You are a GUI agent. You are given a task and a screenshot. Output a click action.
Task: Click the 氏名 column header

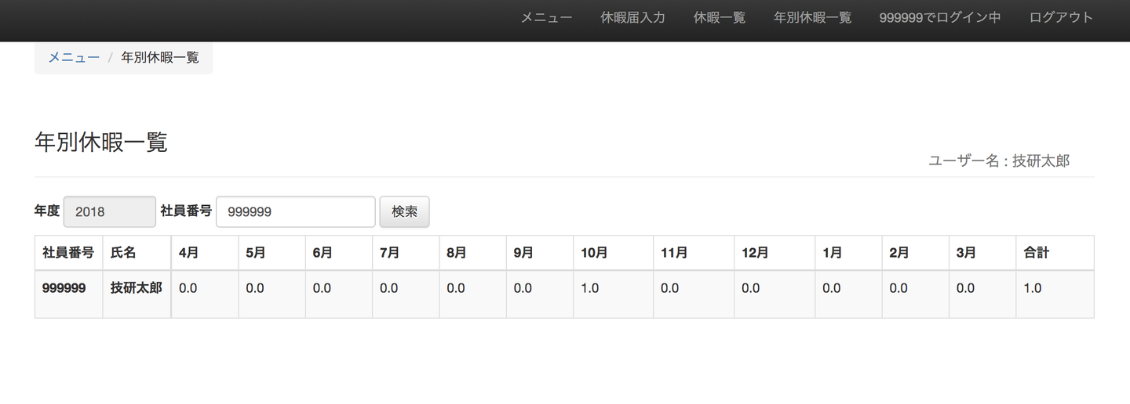[x=123, y=253]
